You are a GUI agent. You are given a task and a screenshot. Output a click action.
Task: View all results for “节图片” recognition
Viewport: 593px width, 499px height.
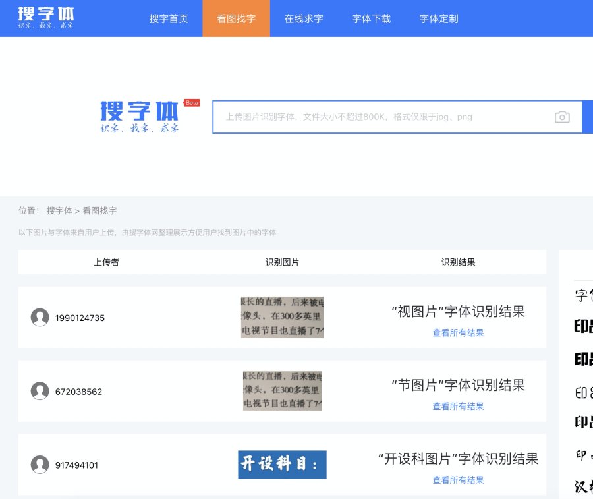[458, 406]
